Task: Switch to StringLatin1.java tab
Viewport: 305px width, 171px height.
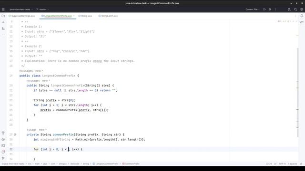Action: 108,16
